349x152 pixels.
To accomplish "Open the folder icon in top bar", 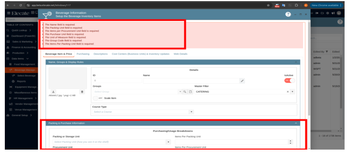I will tap(322, 13).
